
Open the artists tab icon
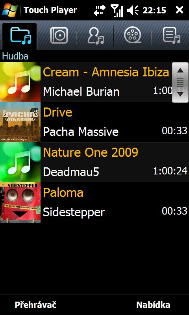coord(96,36)
